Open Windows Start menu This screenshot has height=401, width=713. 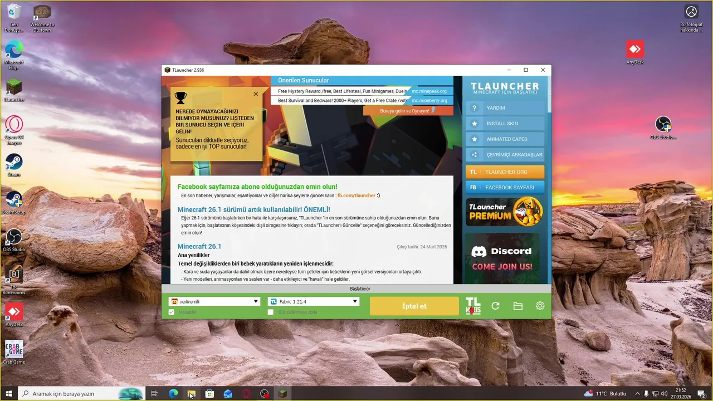click(x=9, y=394)
